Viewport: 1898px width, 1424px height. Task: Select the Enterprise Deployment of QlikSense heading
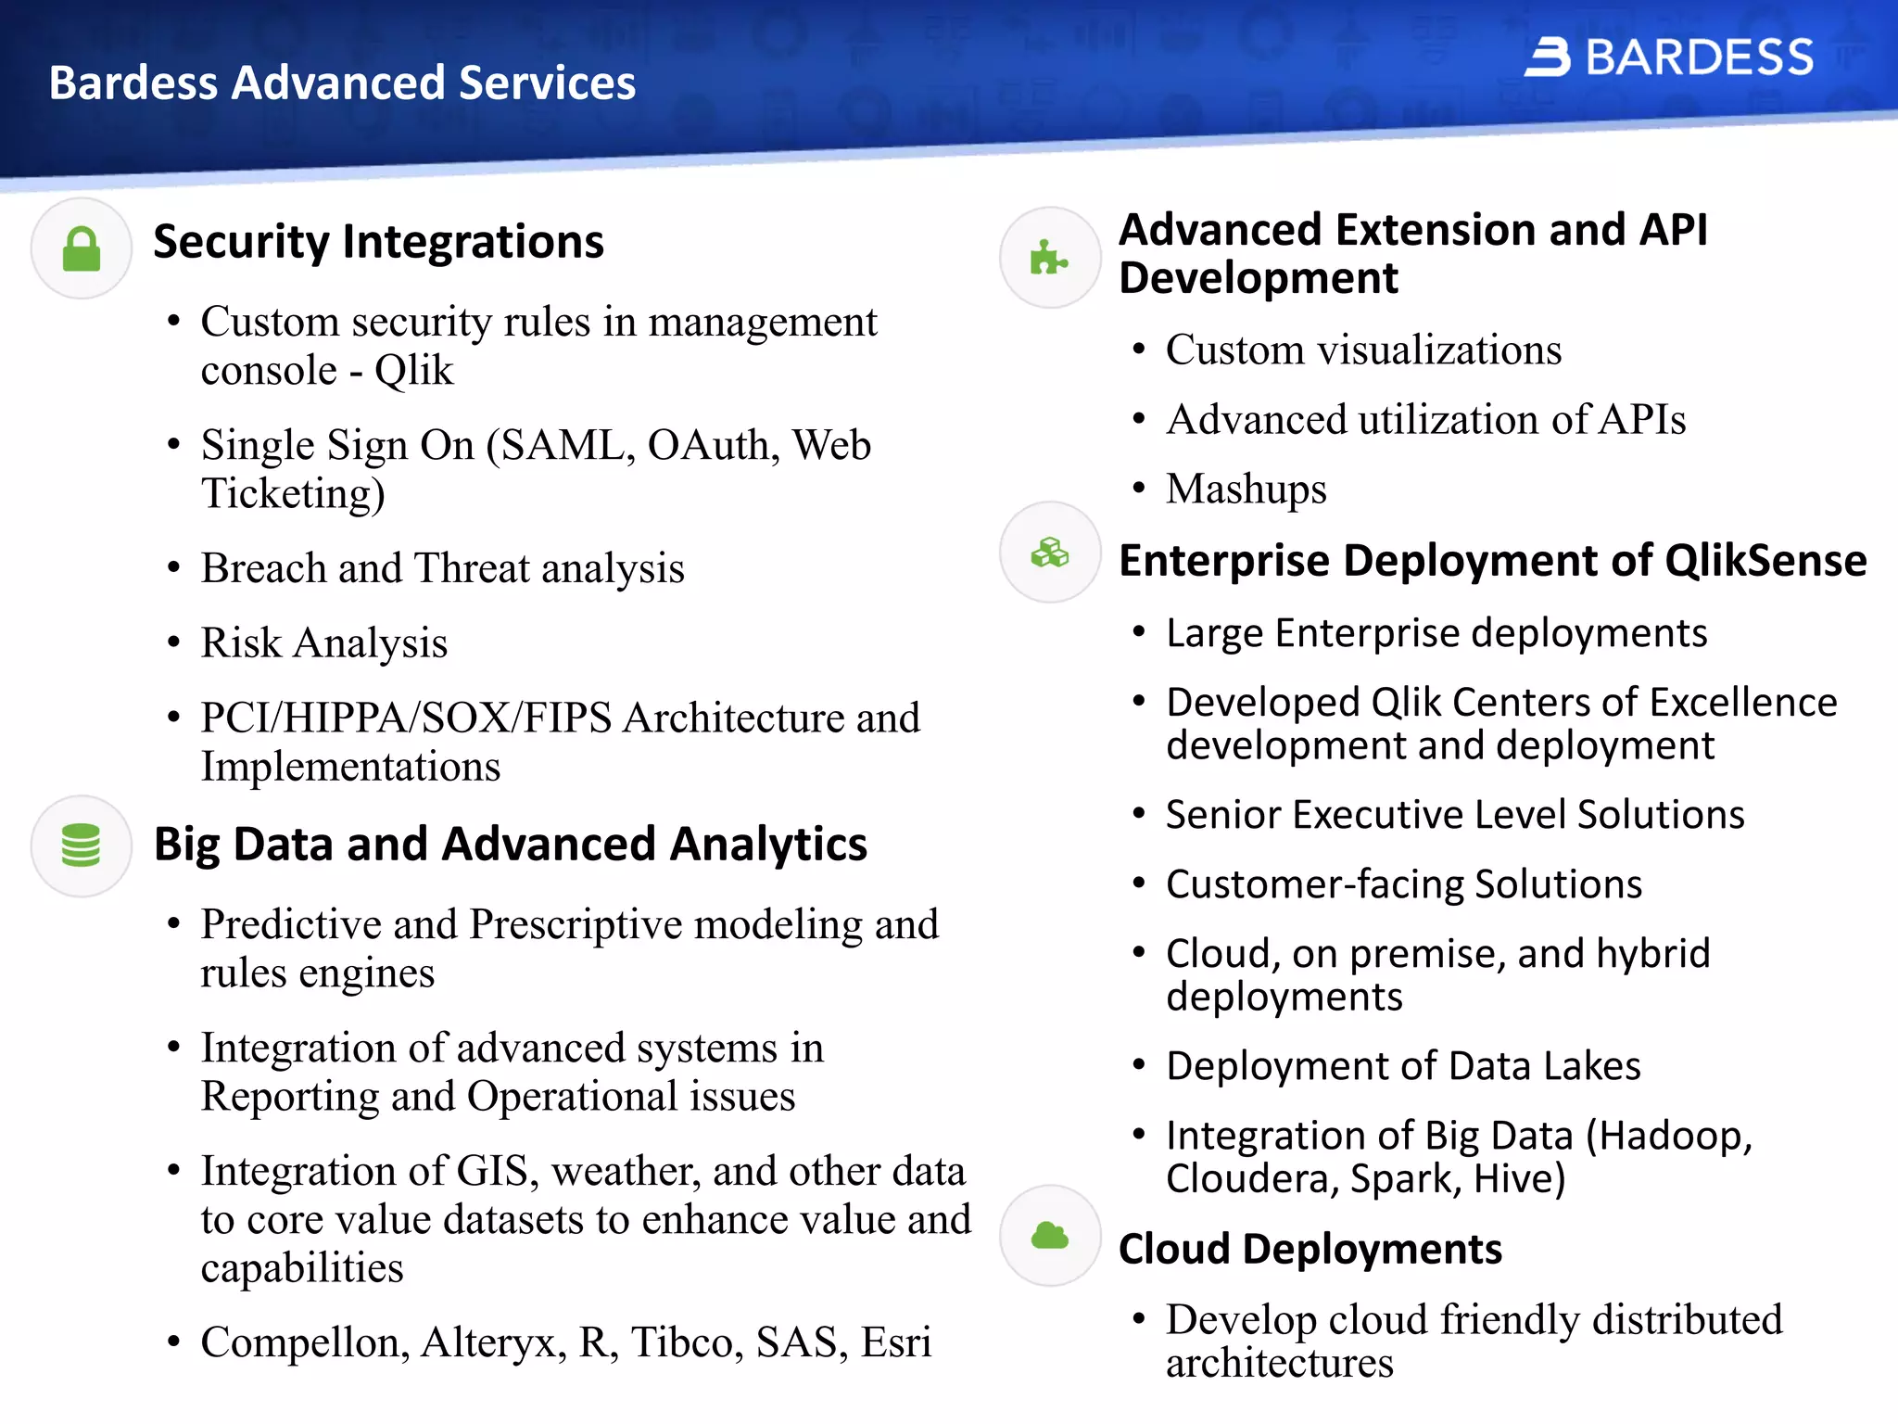tap(1493, 561)
